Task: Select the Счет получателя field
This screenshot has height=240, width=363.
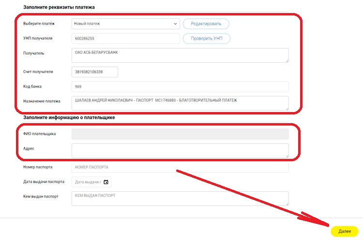Action: tap(95, 71)
